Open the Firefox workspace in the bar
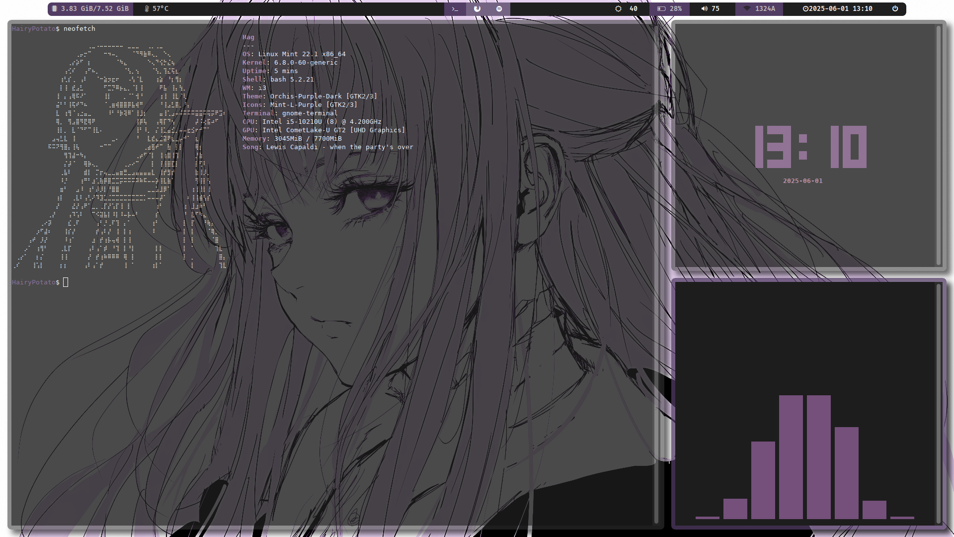 click(477, 9)
